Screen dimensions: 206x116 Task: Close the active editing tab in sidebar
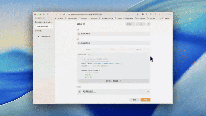coord(52,26)
